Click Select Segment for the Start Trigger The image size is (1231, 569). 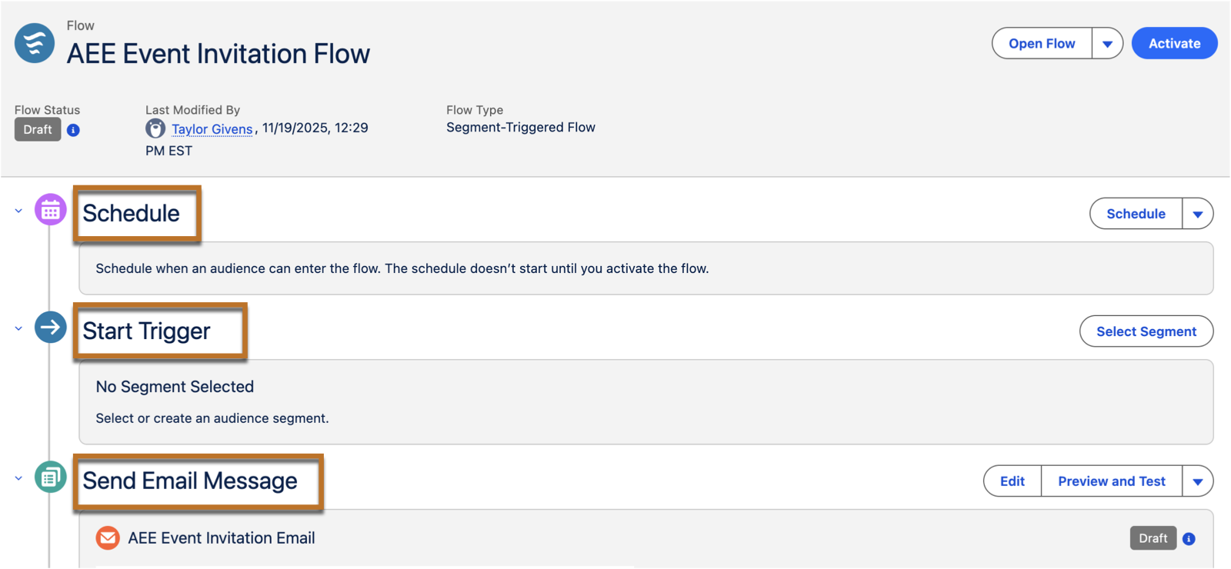click(x=1146, y=331)
